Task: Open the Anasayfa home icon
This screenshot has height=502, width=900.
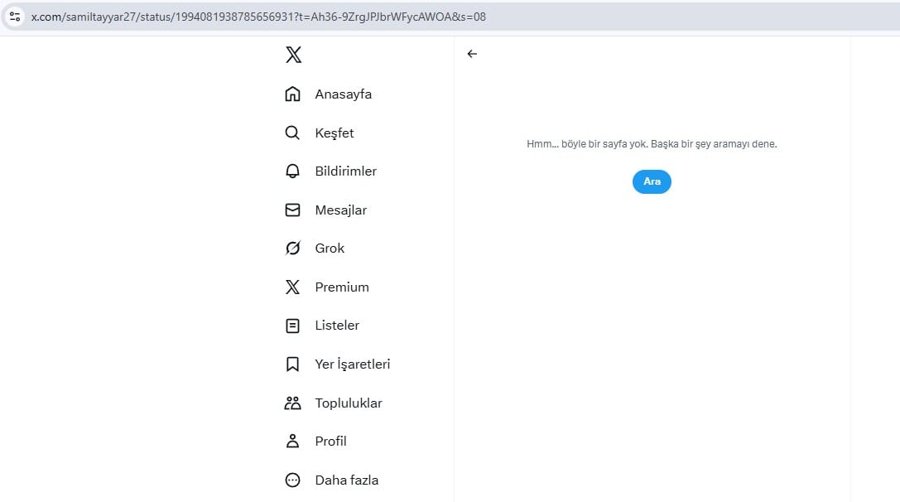Action: (x=292, y=94)
